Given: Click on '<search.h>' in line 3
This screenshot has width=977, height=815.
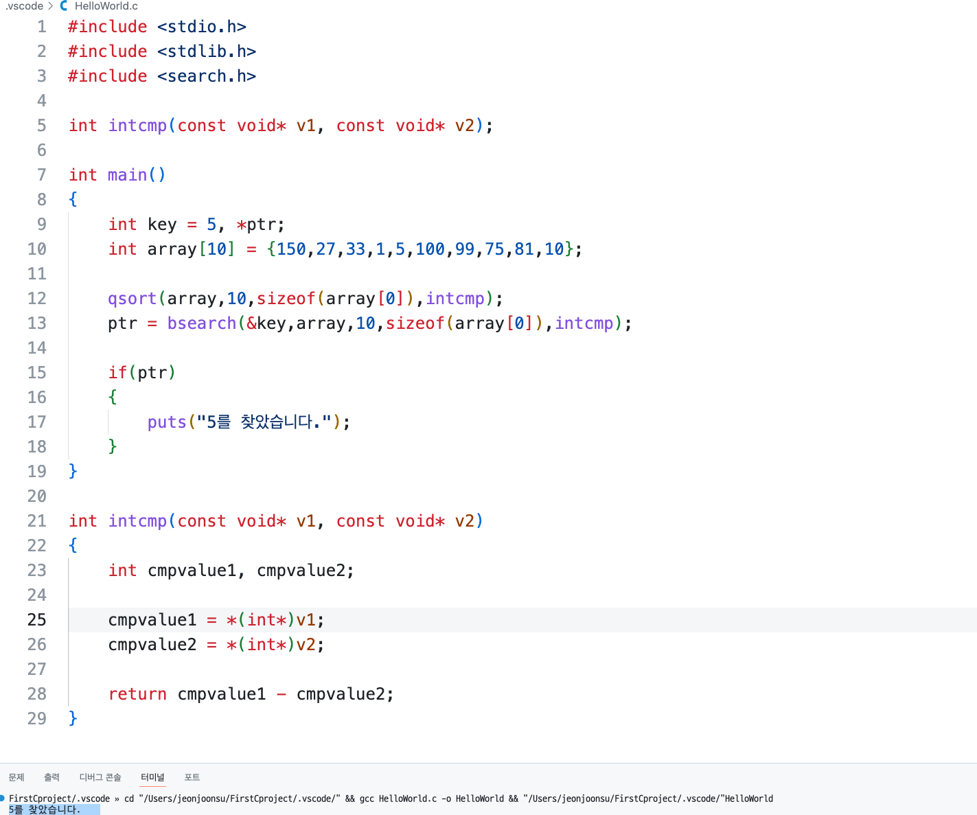Looking at the screenshot, I should tap(207, 76).
